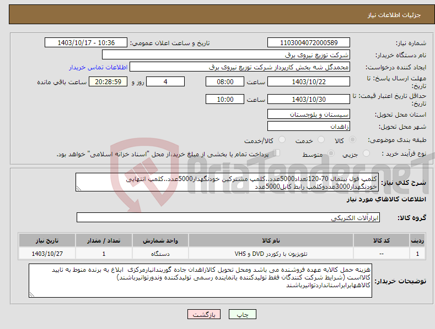Click the price validity time 10:00
The image size is (435, 329).
[x=225, y=99]
